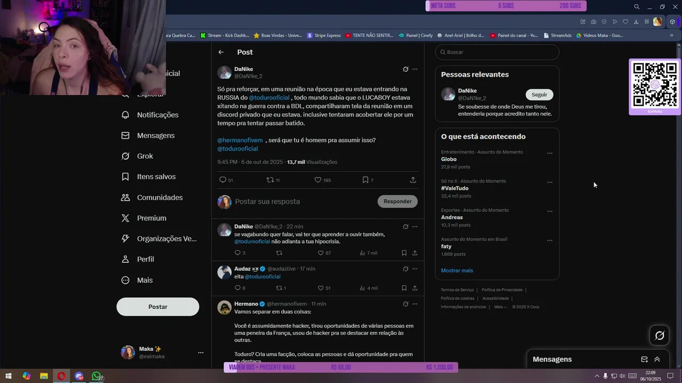Open Grok icon on DaNike's main post
The height and width of the screenshot is (383, 682).
(405, 69)
